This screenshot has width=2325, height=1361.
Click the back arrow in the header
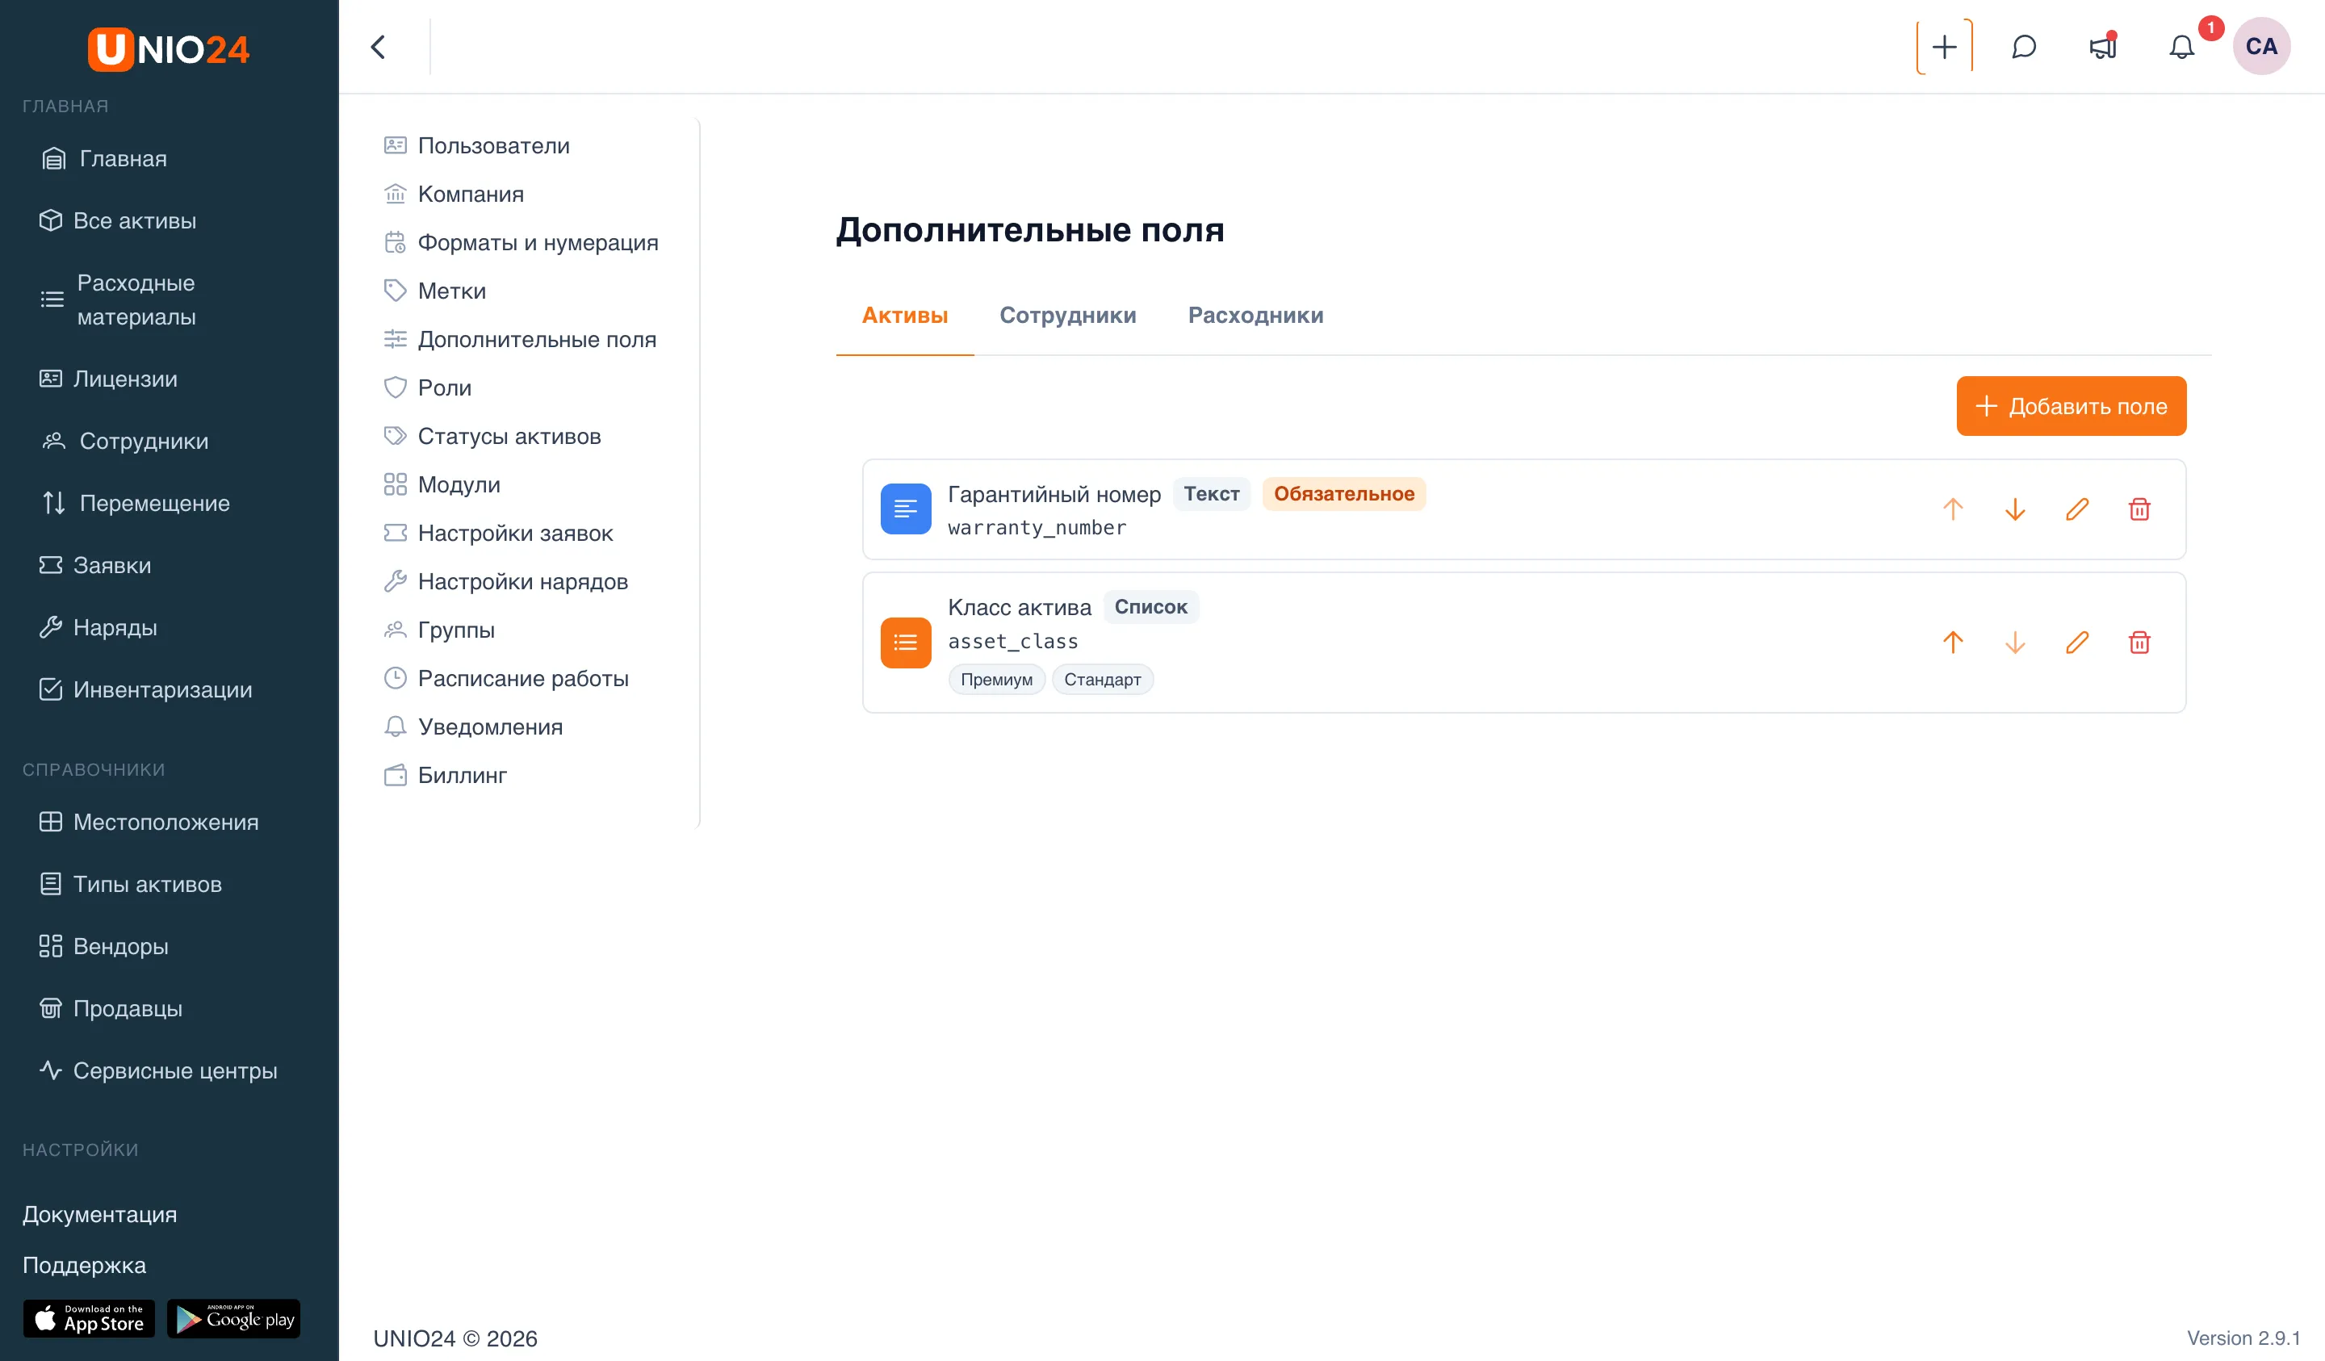[x=379, y=46]
